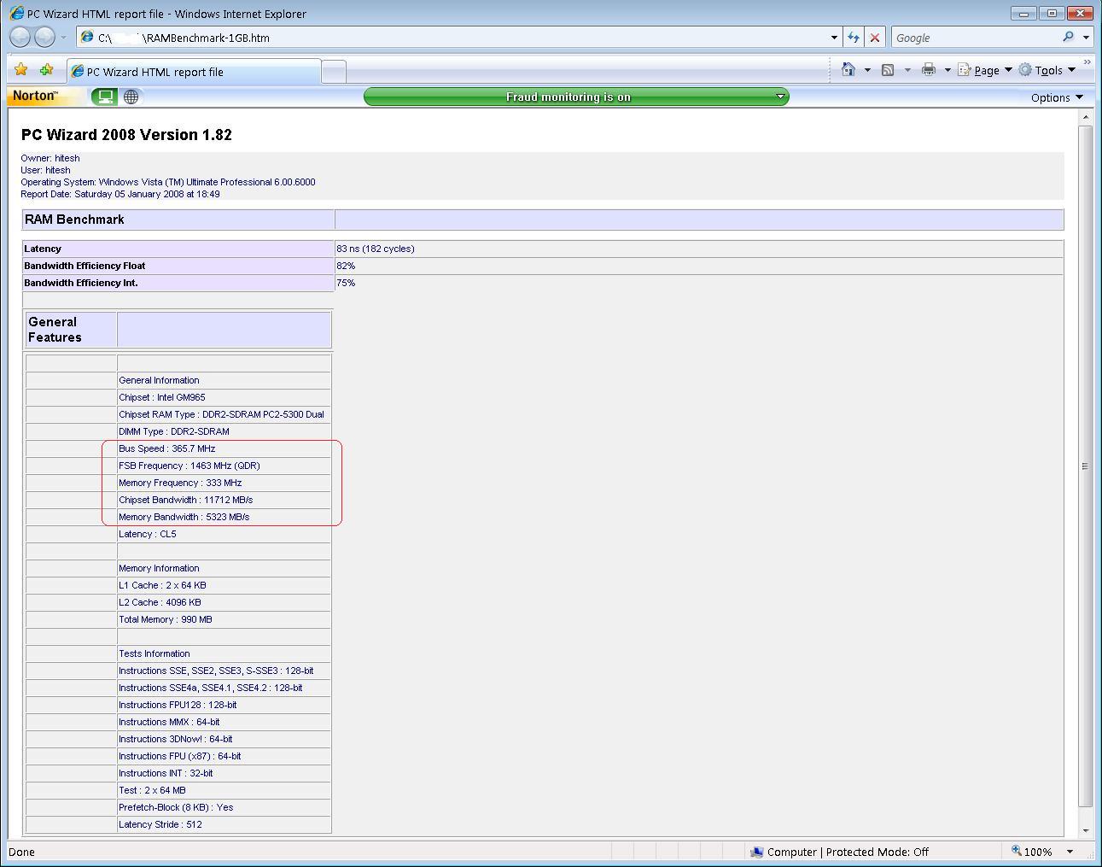
Task: Click the Report Date line
Action: (x=120, y=194)
